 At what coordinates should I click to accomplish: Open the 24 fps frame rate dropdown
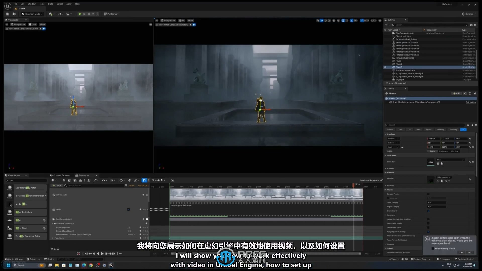tap(158, 180)
